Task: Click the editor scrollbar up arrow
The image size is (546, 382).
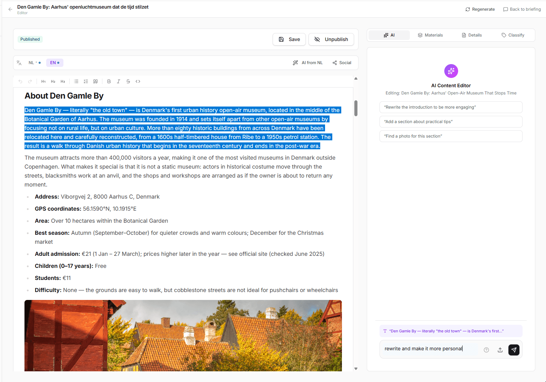Action: coord(356,79)
